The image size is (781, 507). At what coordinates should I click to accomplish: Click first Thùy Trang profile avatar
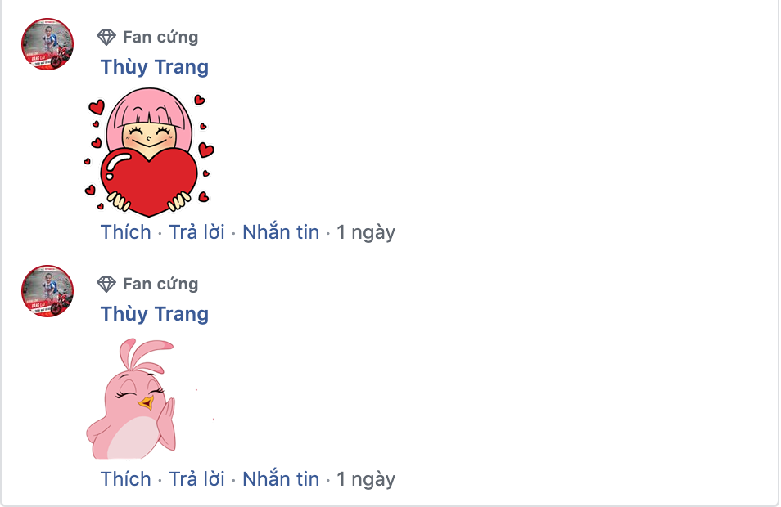click(47, 44)
